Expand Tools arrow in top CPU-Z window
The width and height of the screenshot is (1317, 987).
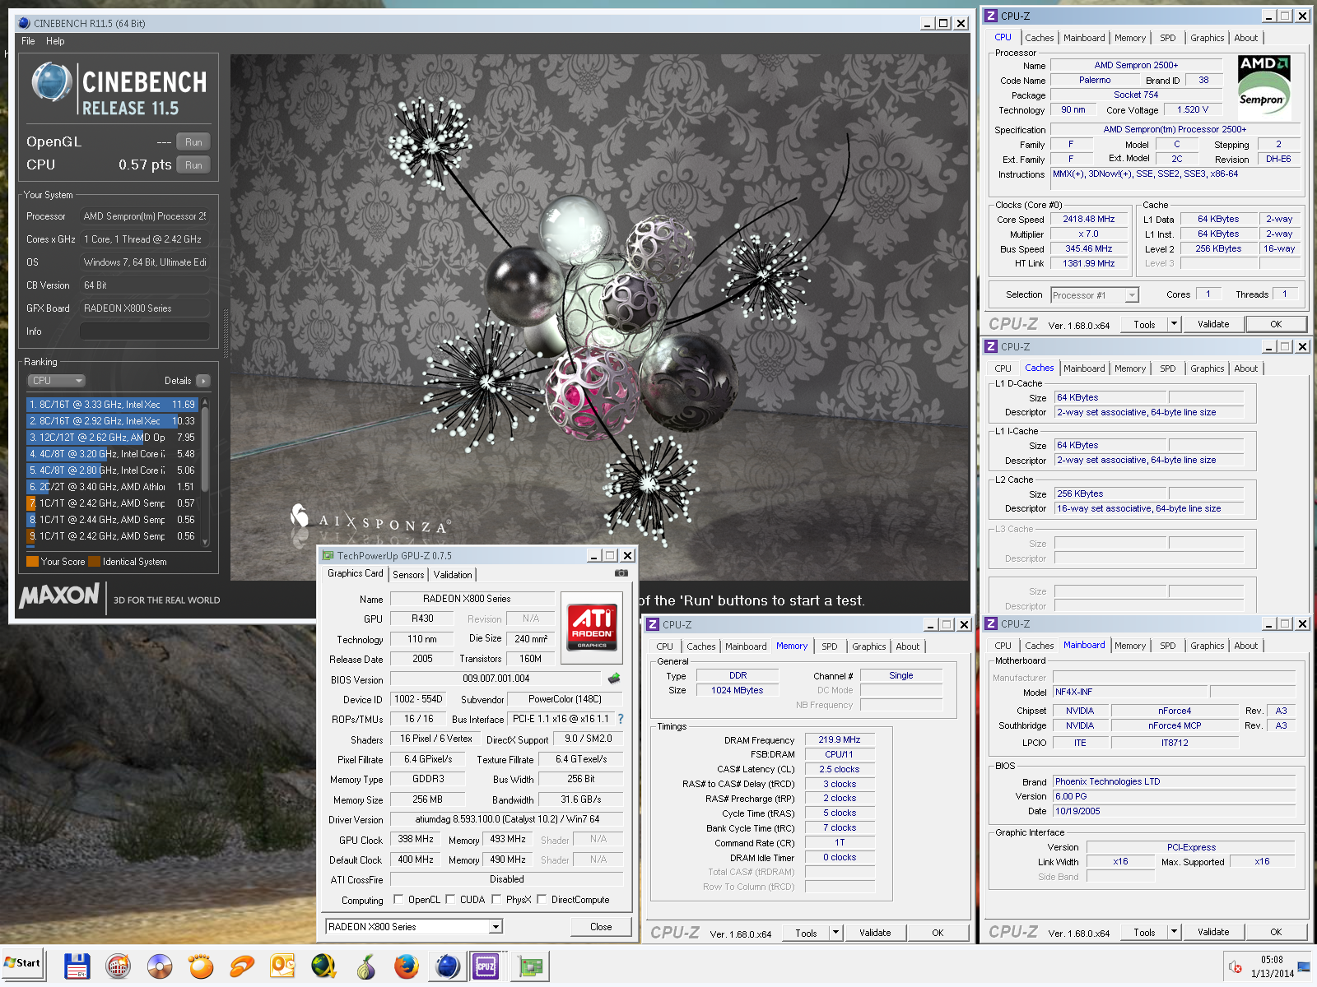[1175, 324]
